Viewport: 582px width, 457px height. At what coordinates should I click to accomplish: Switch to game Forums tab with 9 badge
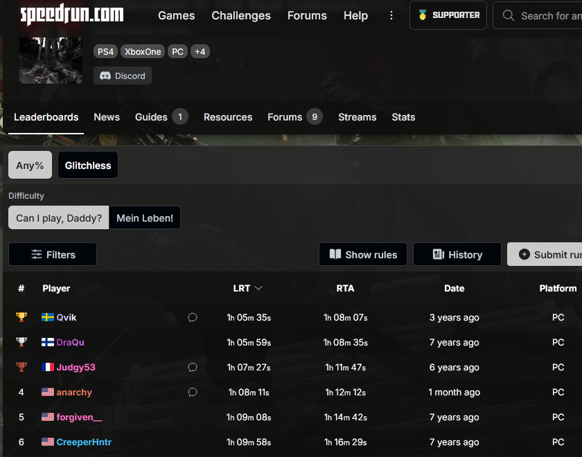click(x=295, y=117)
